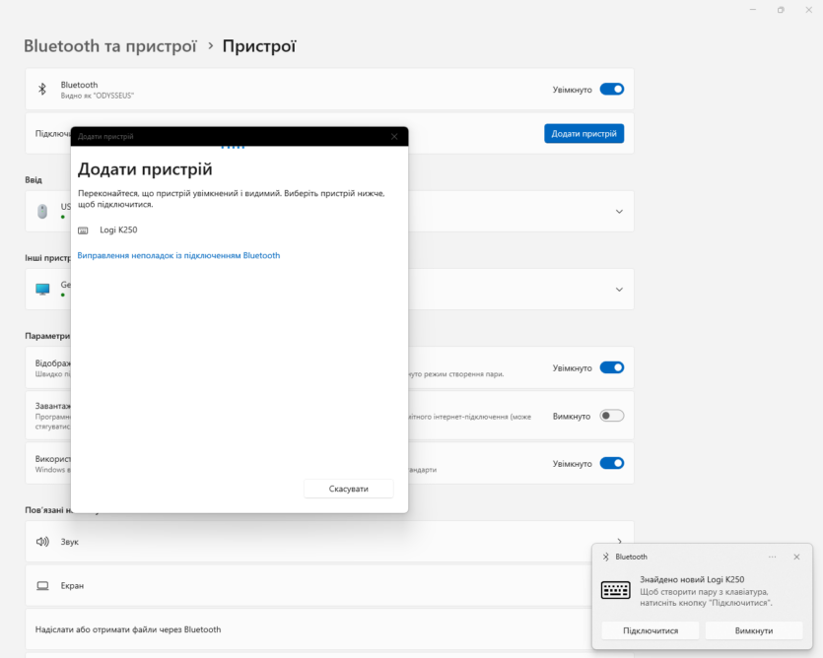Viewport: 823px width, 658px height.
Task: Click Скасувати in the add device dialog
Action: point(349,489)
